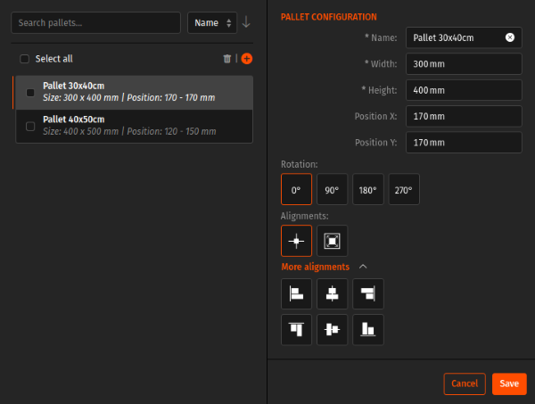
Task: Align pallet to right edge
Action: [367, 293]
